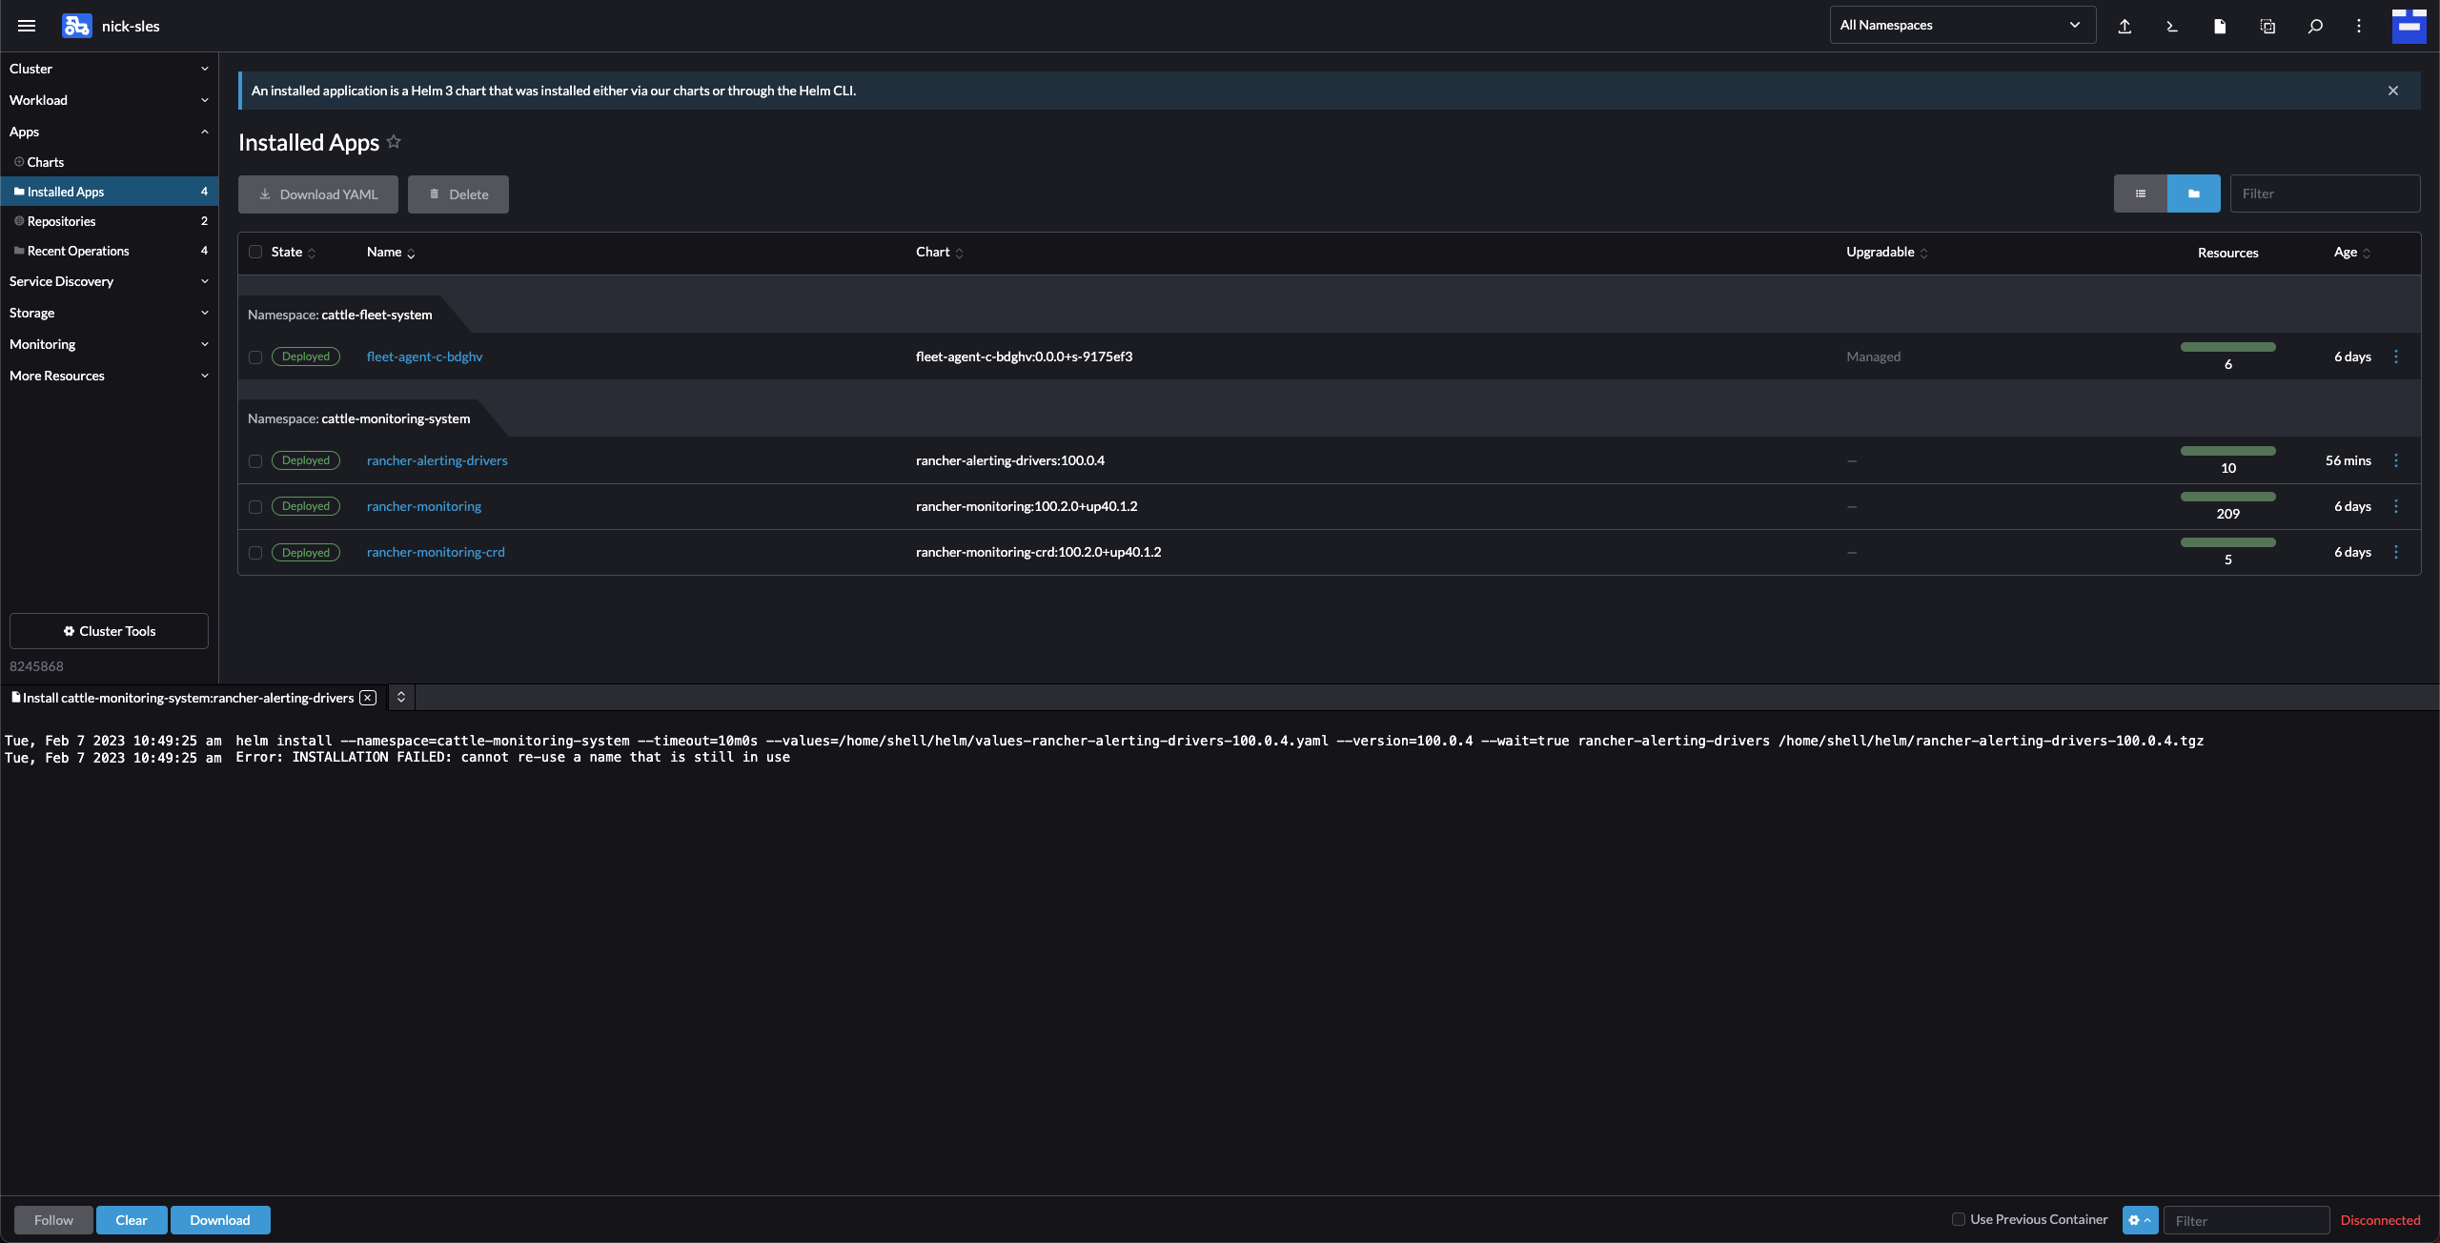Image resolution: width=2440 pixels, height=1243 pixels.
Task: Click the Cluster Tools button
Action: click(108, 630)
